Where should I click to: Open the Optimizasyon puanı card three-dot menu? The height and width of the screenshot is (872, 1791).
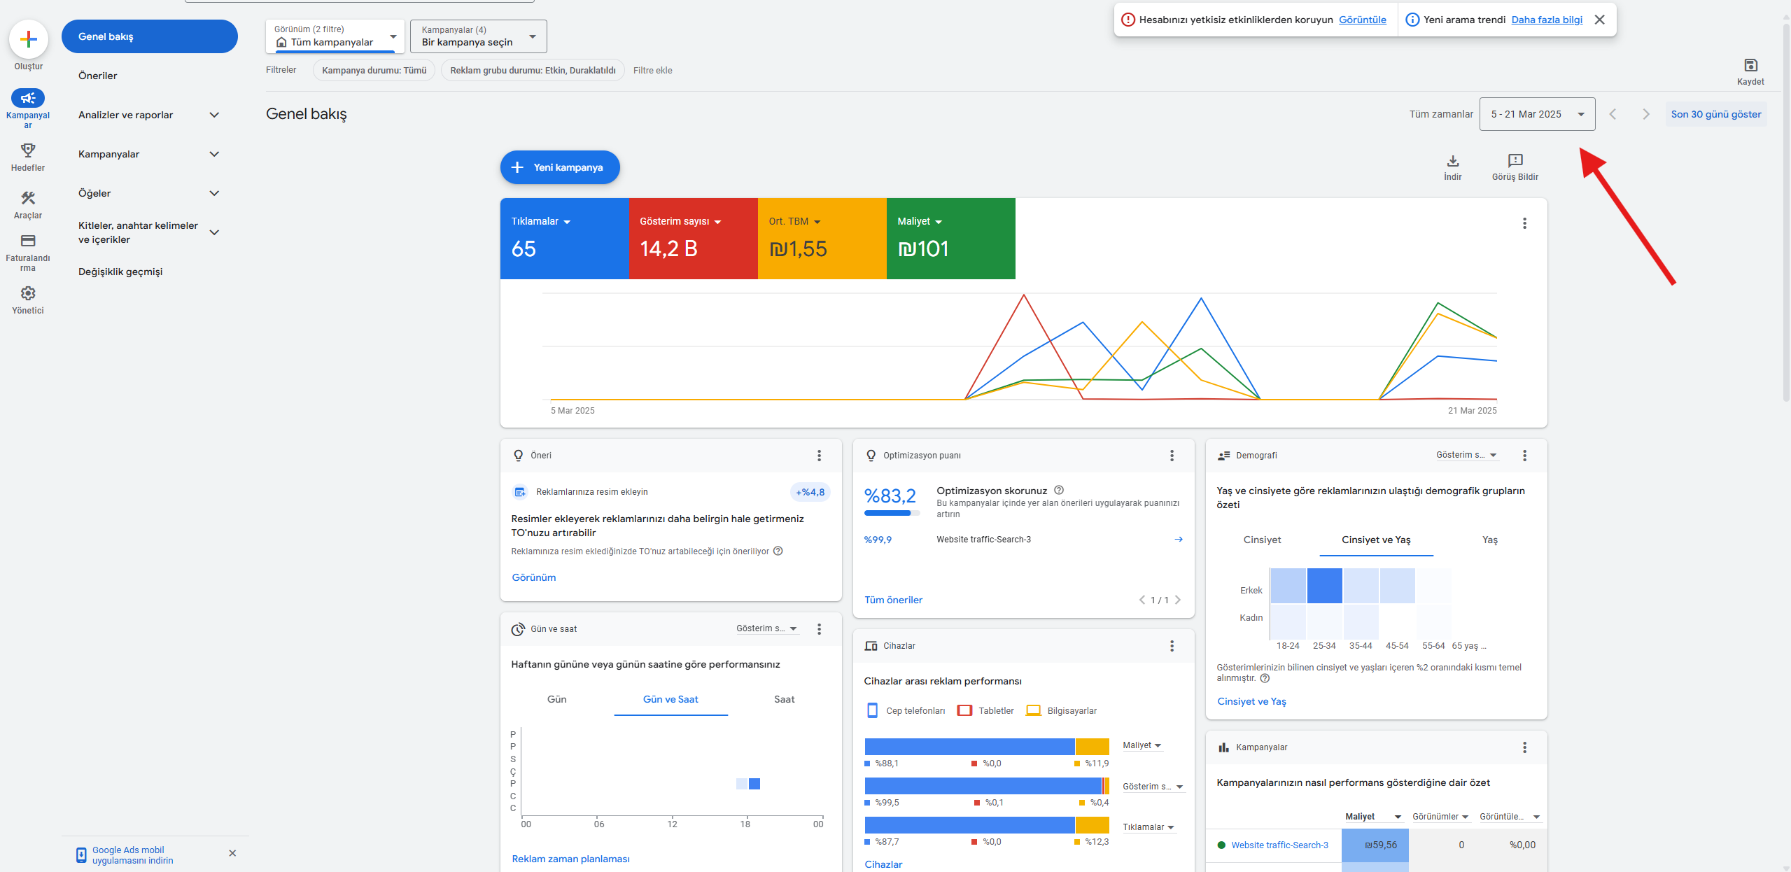[1172, 456]
